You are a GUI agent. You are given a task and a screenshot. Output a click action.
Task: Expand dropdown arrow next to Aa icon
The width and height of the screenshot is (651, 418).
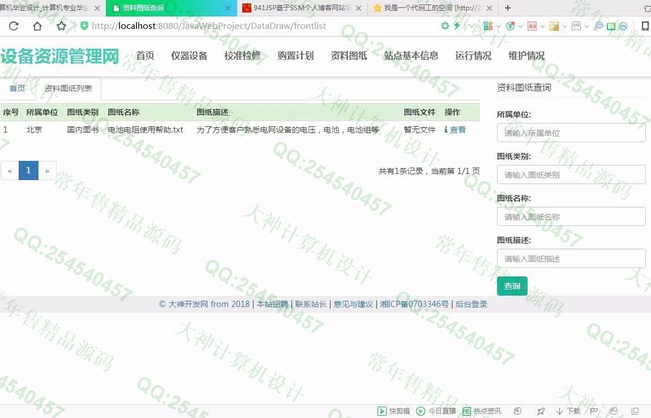click(x=542, y=26)
